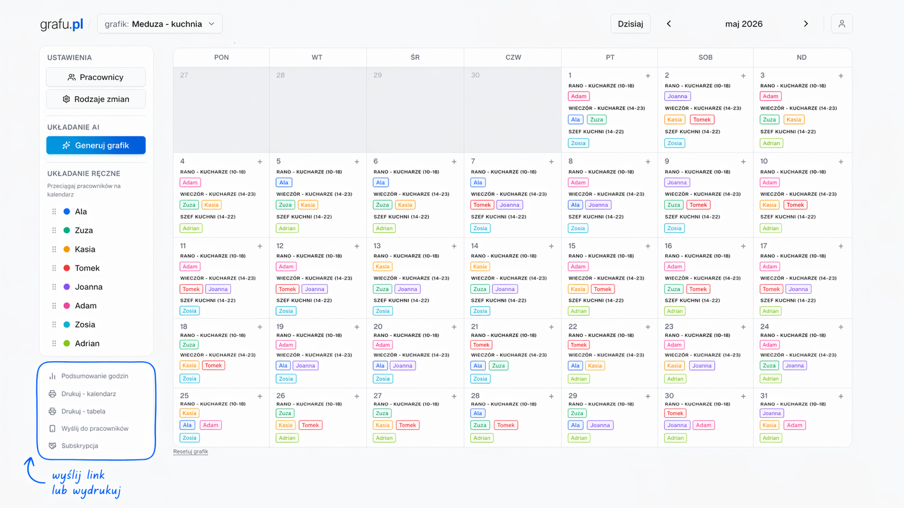Click Joanna's purple color dot
Viewport: 904px width, 508px height.
tap(67, 287)
